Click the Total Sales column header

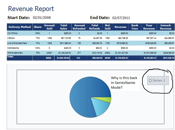point(64,27)
